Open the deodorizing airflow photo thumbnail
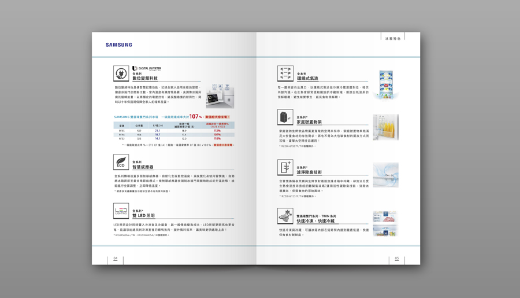Screen dimensions: 520x298 point(385,175)
